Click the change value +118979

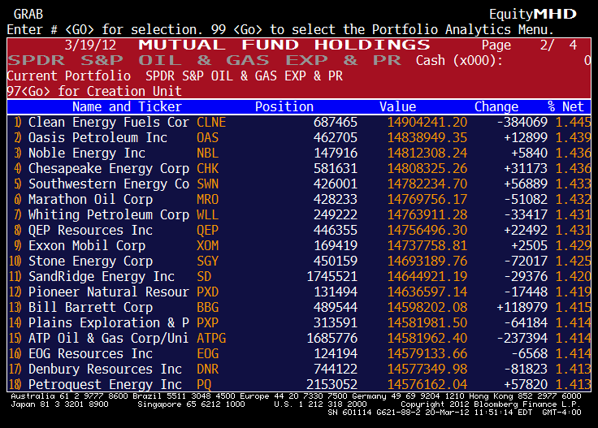pyautogui.click(x=522, y=307)
